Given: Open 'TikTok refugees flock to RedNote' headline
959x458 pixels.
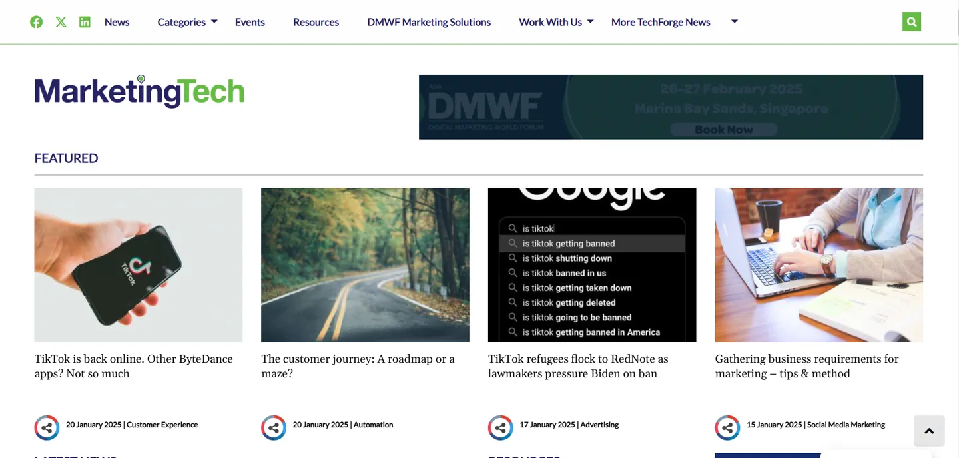Looking at the screenshot, I should [x=578, y=366].
